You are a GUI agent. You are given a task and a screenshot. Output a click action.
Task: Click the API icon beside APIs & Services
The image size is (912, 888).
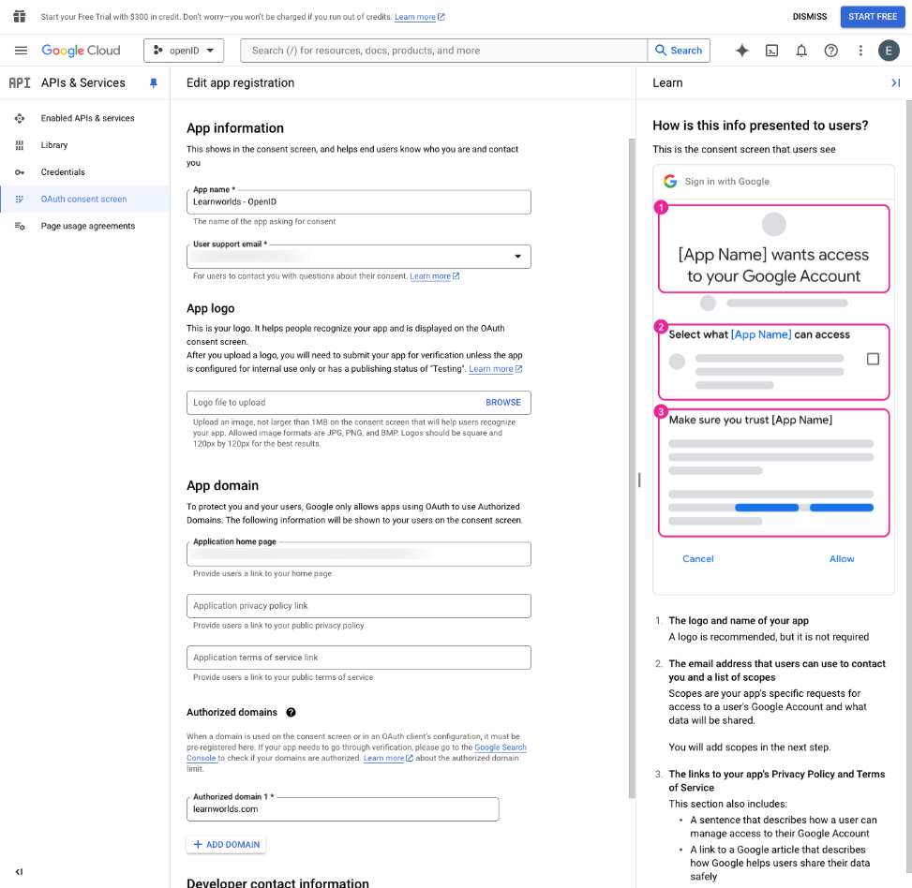pos(19,83)
